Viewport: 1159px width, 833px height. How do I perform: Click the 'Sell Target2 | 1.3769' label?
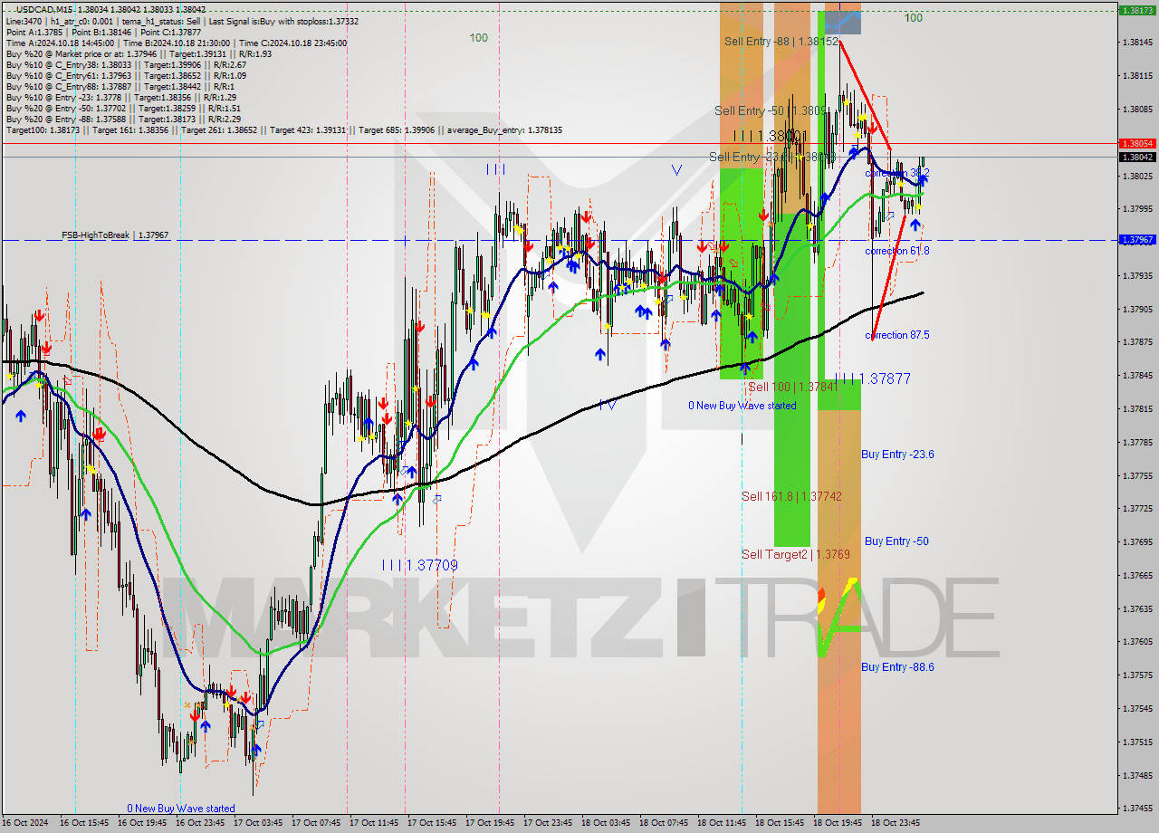tap(796, 554)
